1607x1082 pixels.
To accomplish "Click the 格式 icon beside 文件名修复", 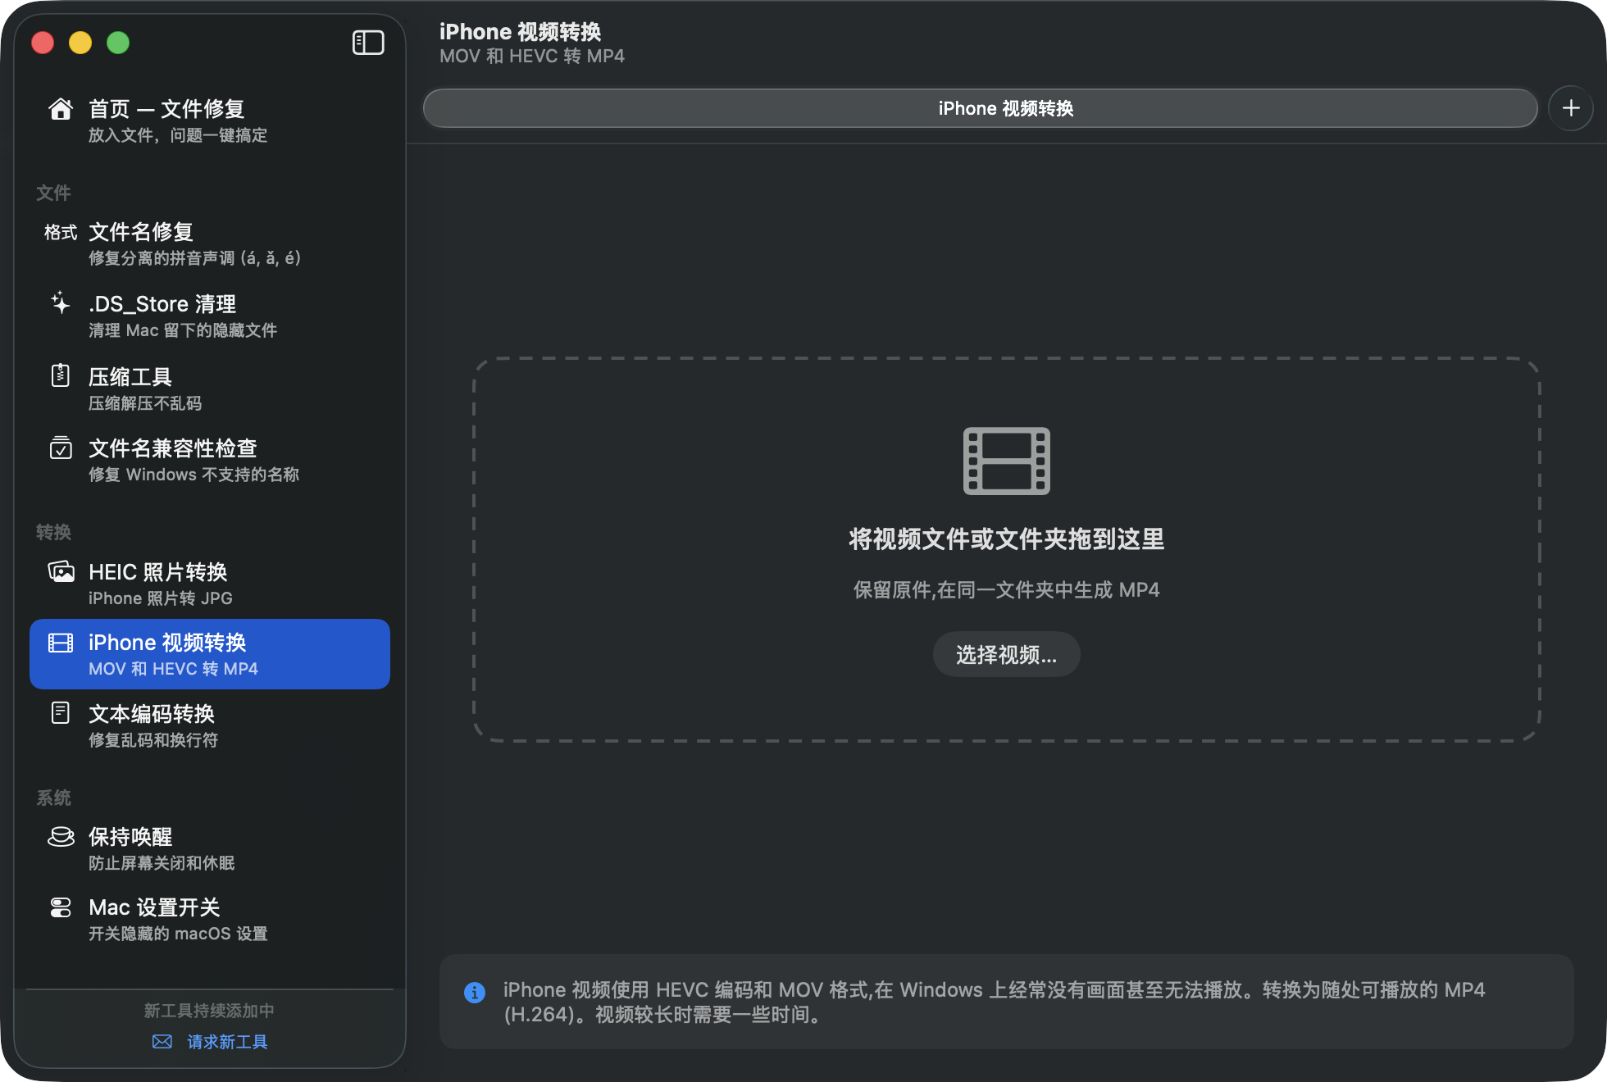I will click(x=61, y=233).
